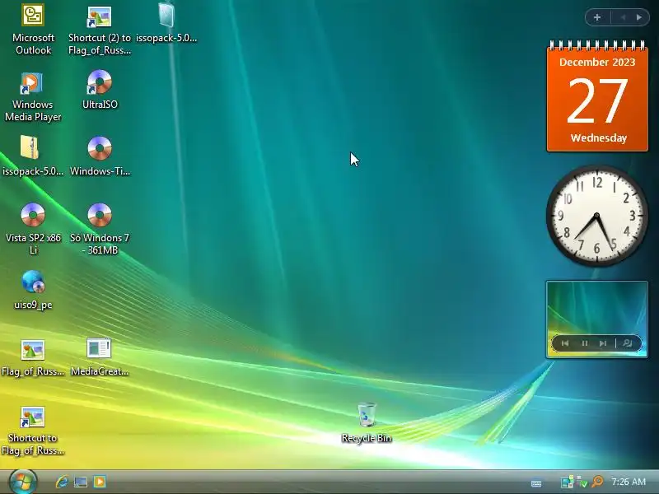
Task: Select the Vista SP2 x86 Li disc icon
Action: point(33,229)
